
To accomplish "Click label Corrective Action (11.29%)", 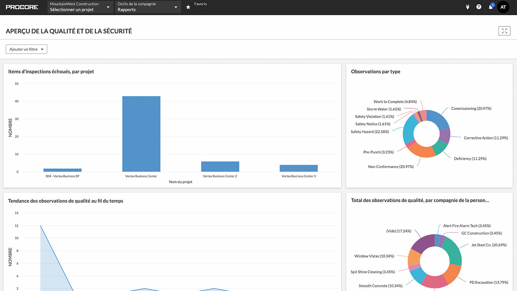I will [486, 138].
